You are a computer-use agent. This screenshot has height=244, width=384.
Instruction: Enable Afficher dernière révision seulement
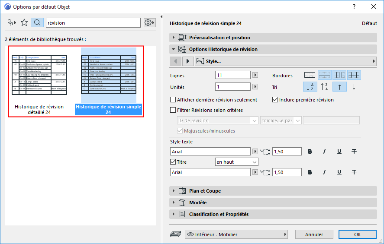click(x=173, y=100)
